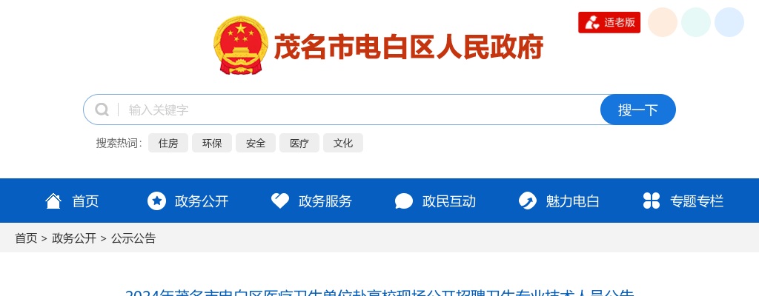The image size is (759, 296).
Task: Click the arrow icon beside 魅力电白
Action: pyautogui.click(x=527, y=201)
